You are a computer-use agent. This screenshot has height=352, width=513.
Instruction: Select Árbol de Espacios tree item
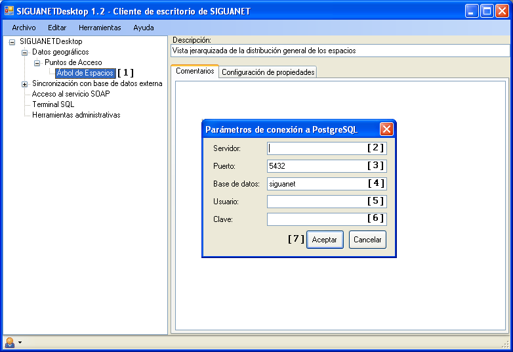click(x=85, y=73)
